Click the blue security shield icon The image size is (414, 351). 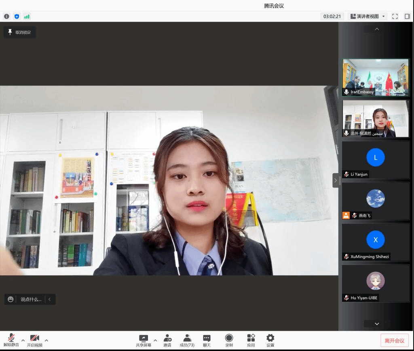(17, 17)
